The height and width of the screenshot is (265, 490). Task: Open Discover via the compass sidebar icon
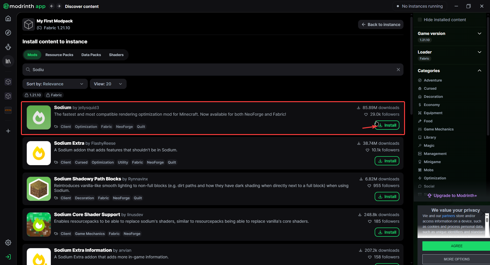coord(8,33)
